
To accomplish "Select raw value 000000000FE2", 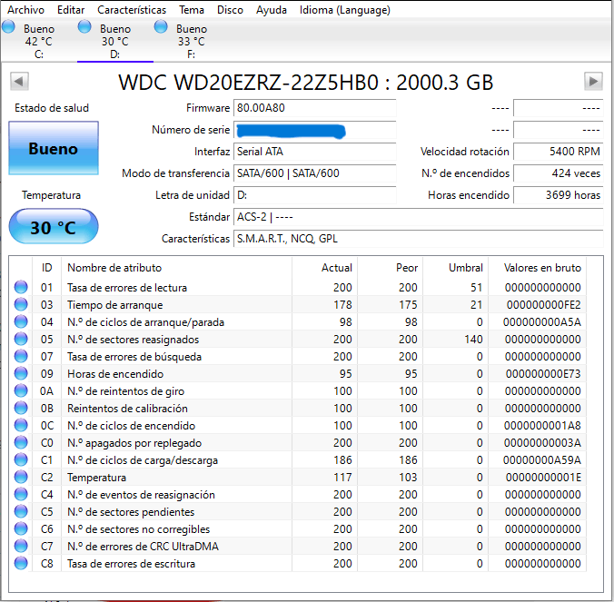I will [x=543, y=305].
